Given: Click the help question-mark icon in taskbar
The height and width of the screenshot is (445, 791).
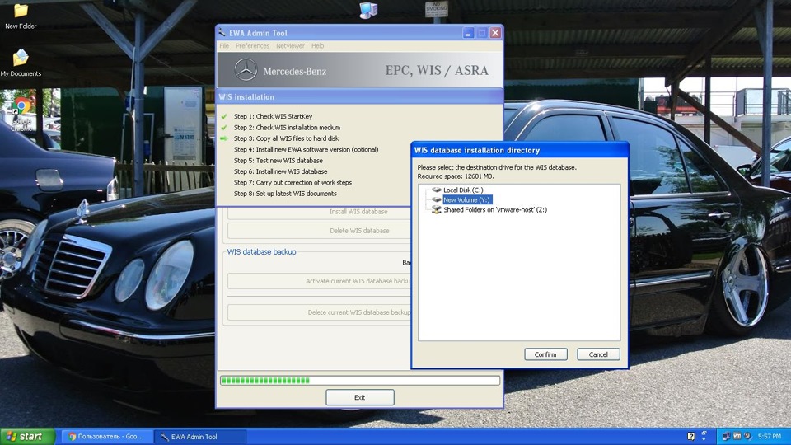Looking at the screenshot, I should pyautogui.click(x=691, y=436).
